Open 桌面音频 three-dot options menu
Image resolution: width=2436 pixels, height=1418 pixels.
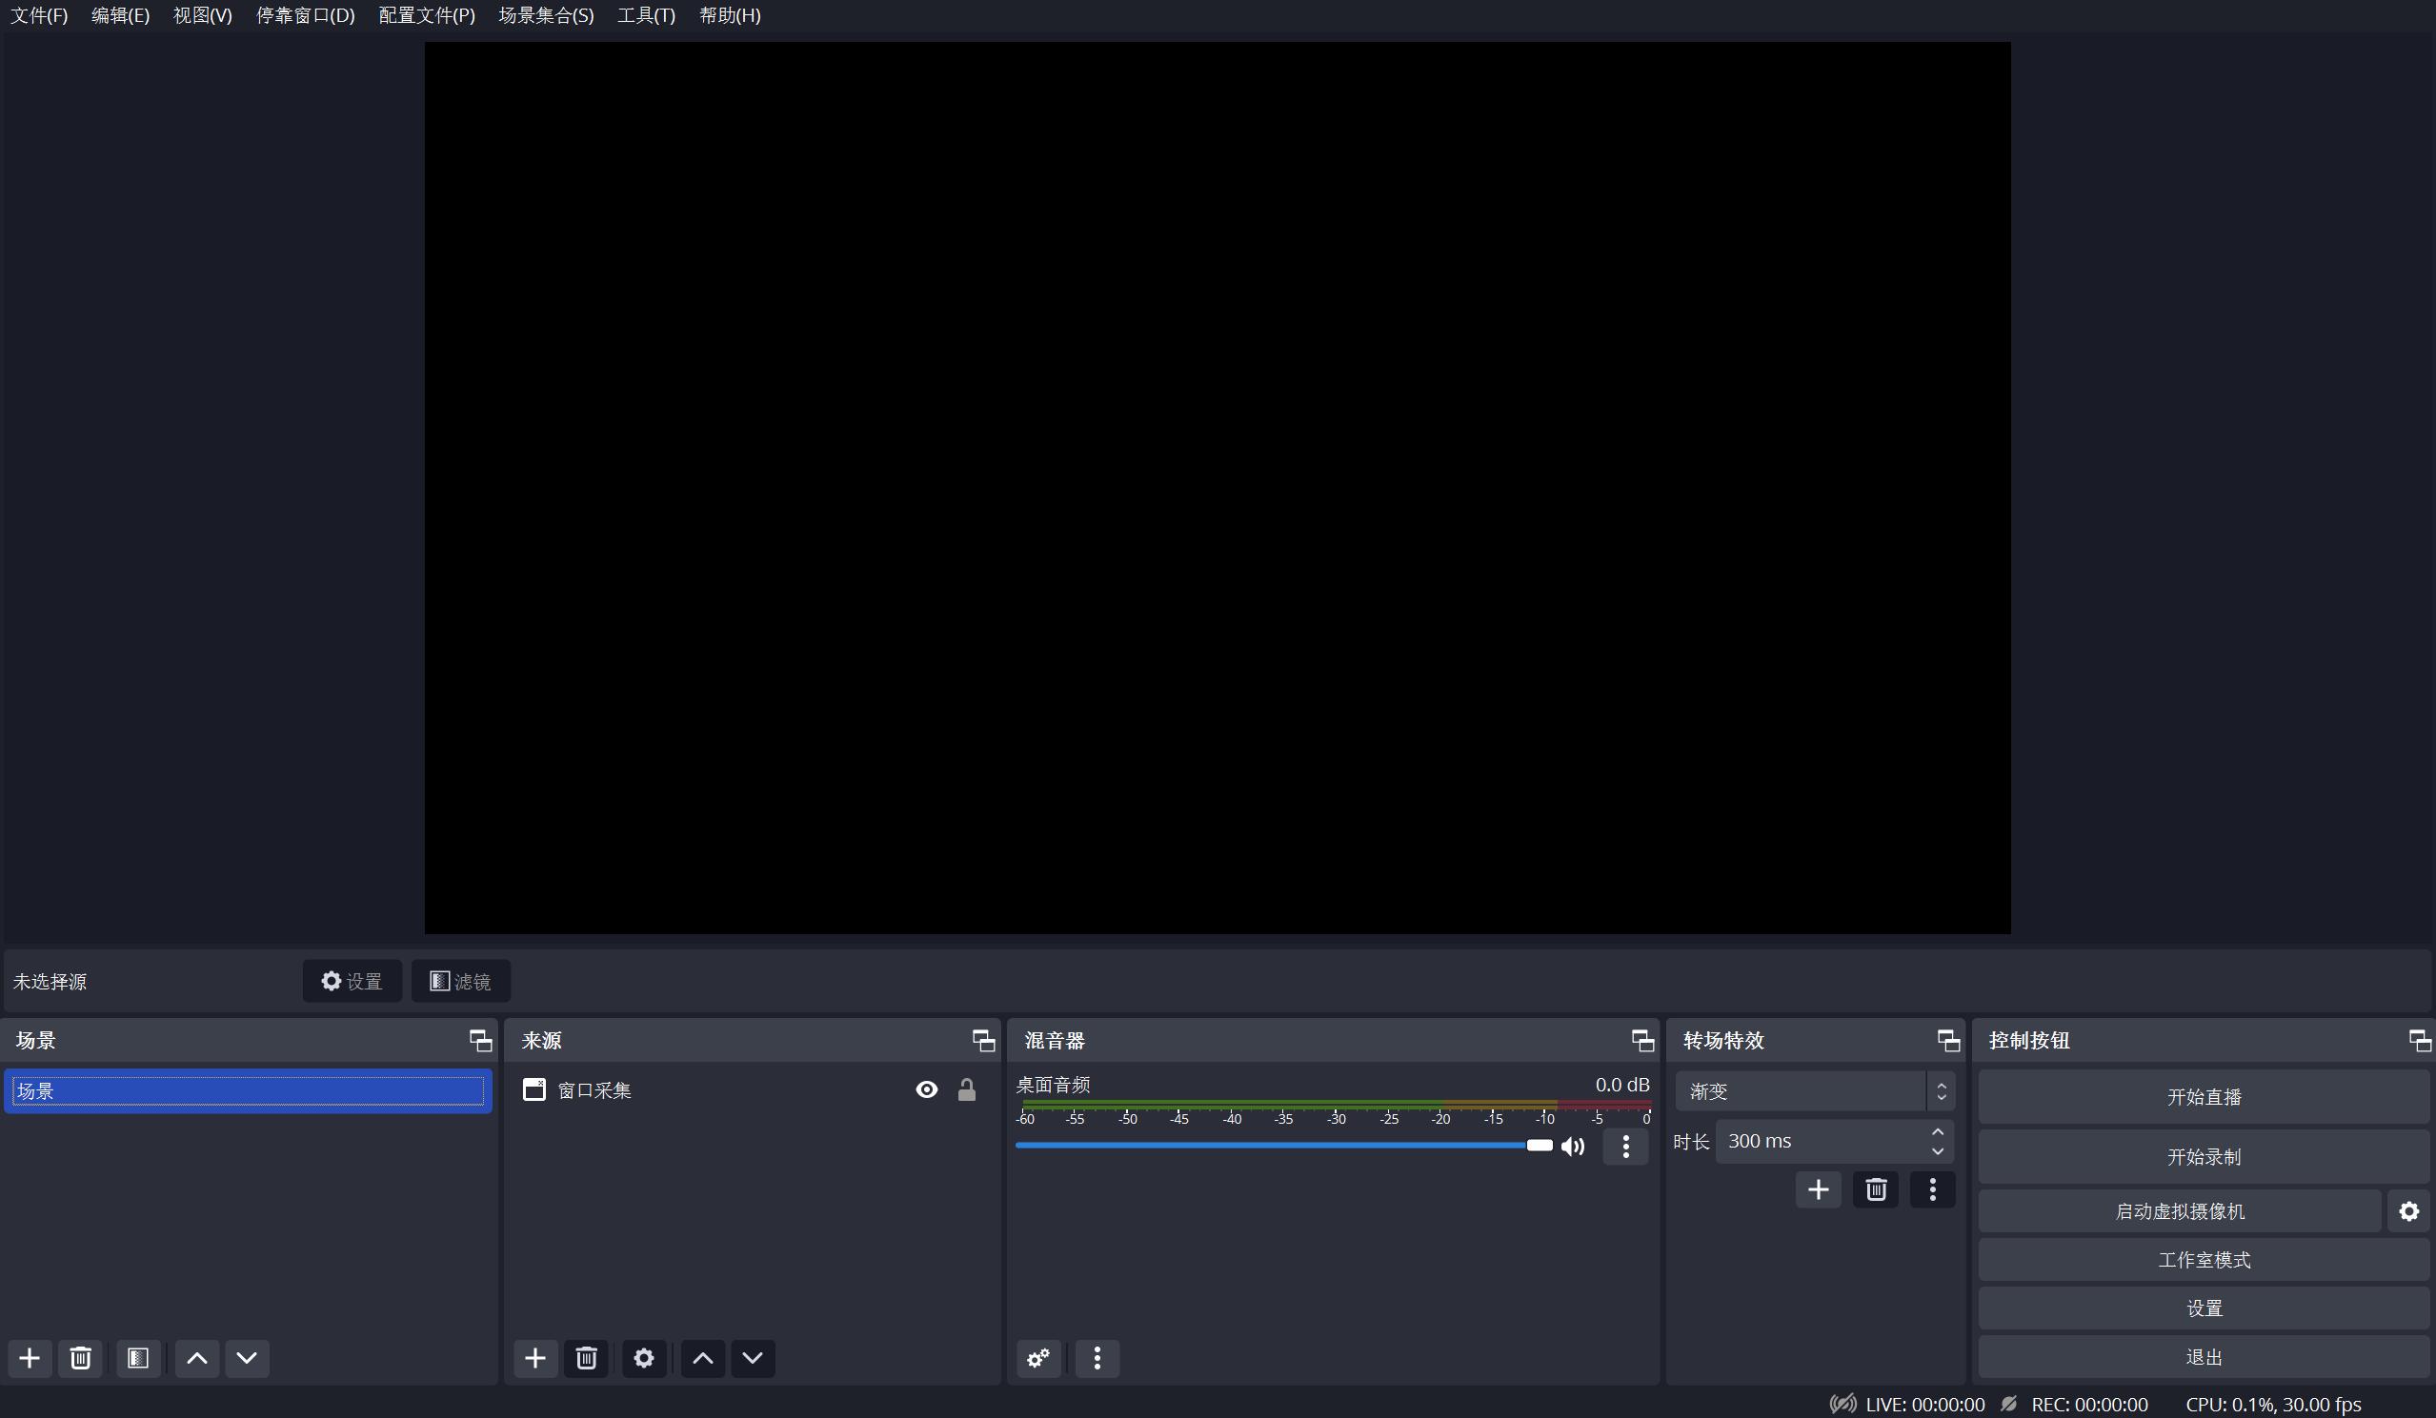tap(1625, 1147)
